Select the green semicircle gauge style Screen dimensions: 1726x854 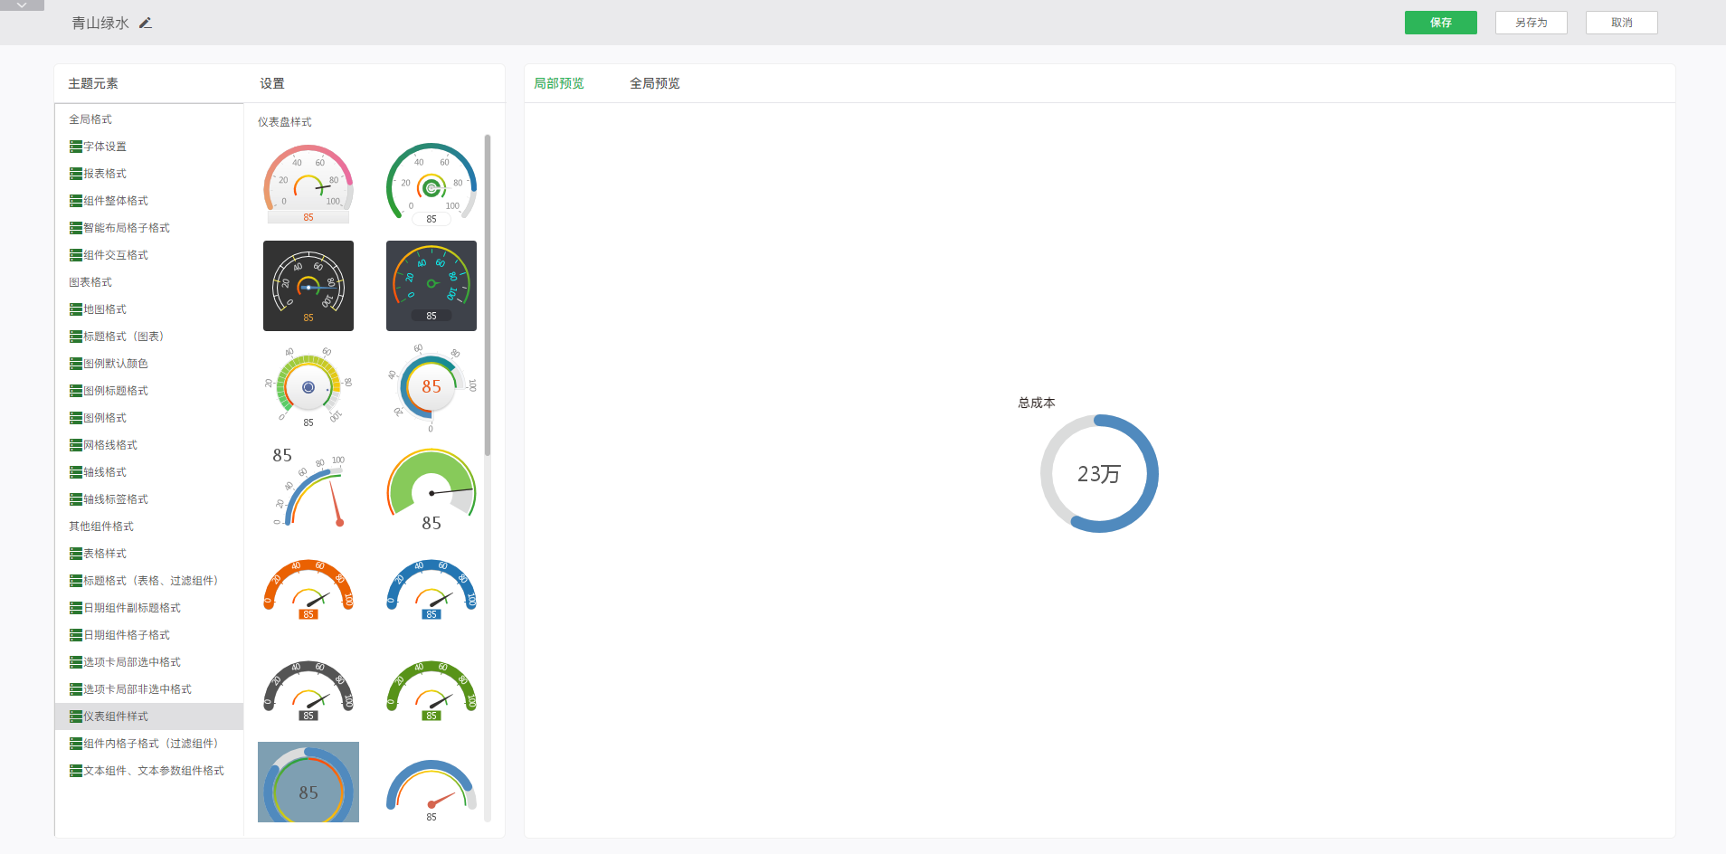pos(431,691)
